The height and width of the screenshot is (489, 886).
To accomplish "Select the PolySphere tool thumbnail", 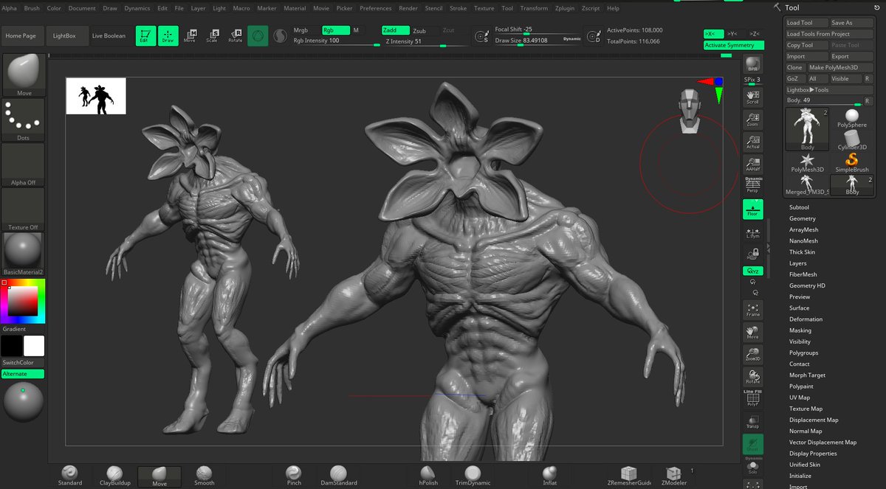I will (852, 119).
